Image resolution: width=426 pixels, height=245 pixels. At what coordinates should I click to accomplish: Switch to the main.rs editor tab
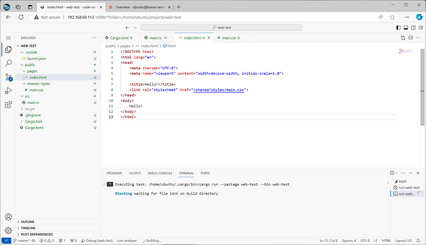pos(155,38)
